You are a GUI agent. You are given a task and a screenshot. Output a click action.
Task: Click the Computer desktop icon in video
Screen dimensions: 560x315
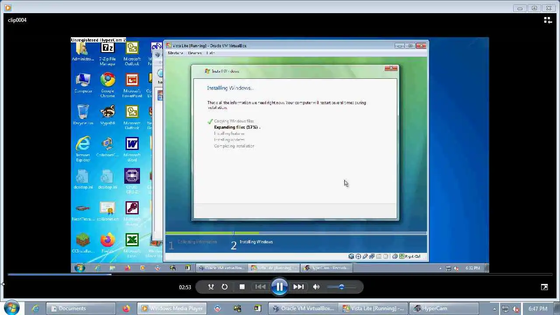(x=83, y=83)
